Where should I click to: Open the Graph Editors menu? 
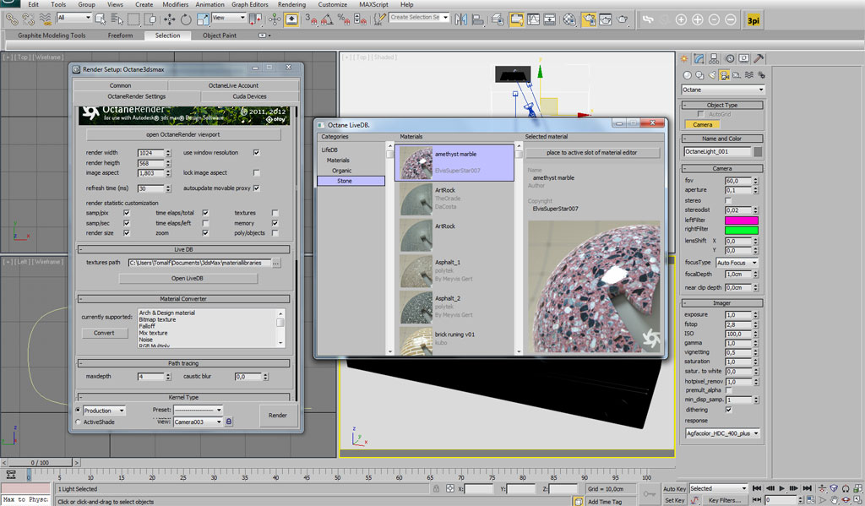pos(250,4)
